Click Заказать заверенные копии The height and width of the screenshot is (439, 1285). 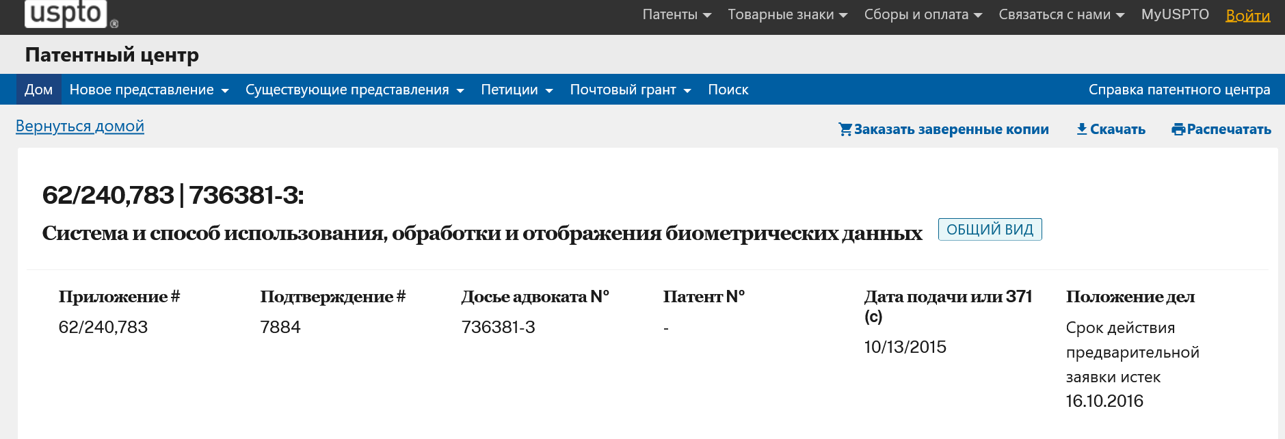944,129
